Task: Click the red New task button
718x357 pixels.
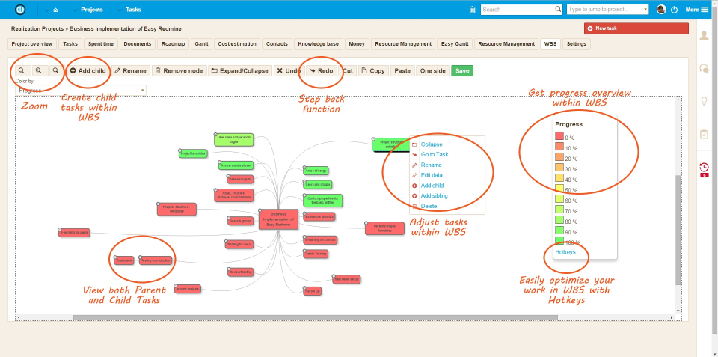Action: coord(636,28)
